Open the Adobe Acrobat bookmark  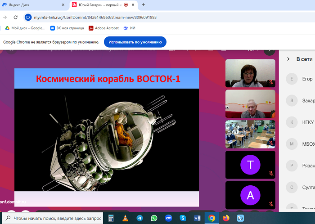coord(104,28)
